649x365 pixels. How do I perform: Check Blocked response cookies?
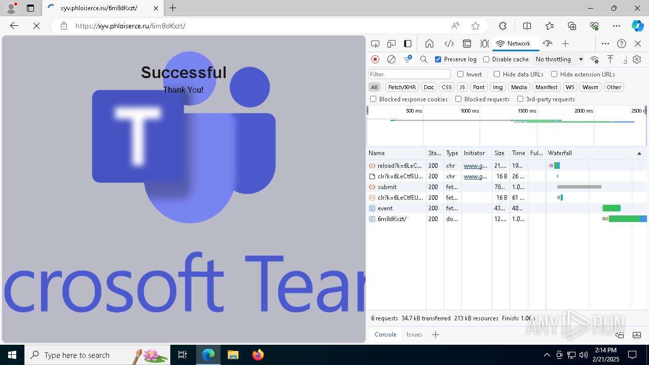[373, 99]
